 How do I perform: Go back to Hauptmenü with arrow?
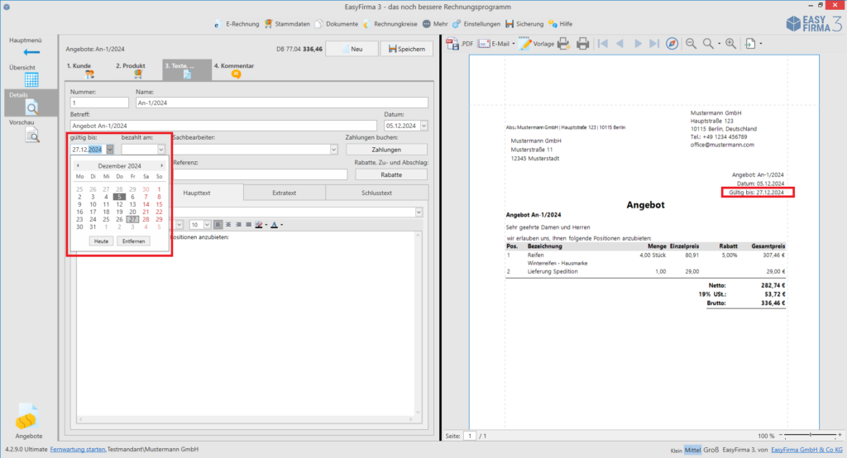click(x=31, y=52)
